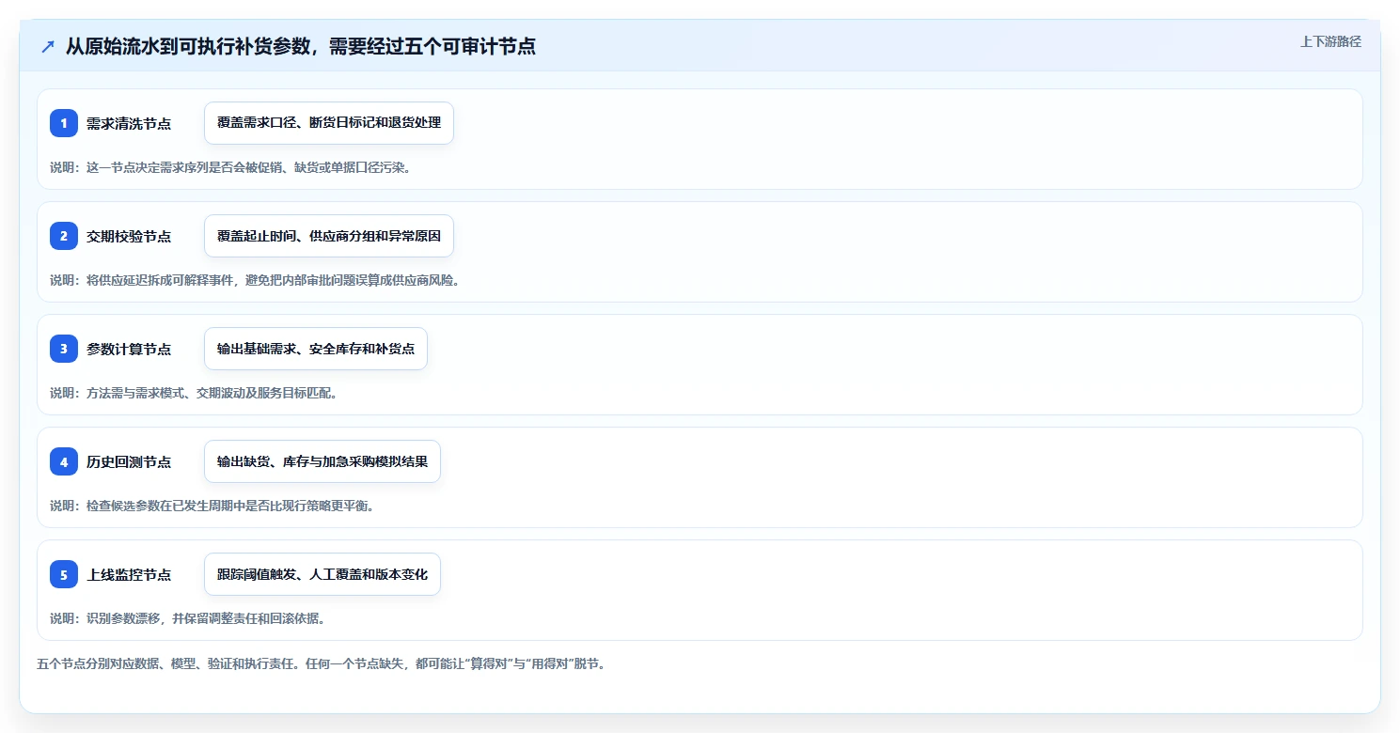Click the arrow icon beside the header title
1400x733 pixels.
(48, 46)
